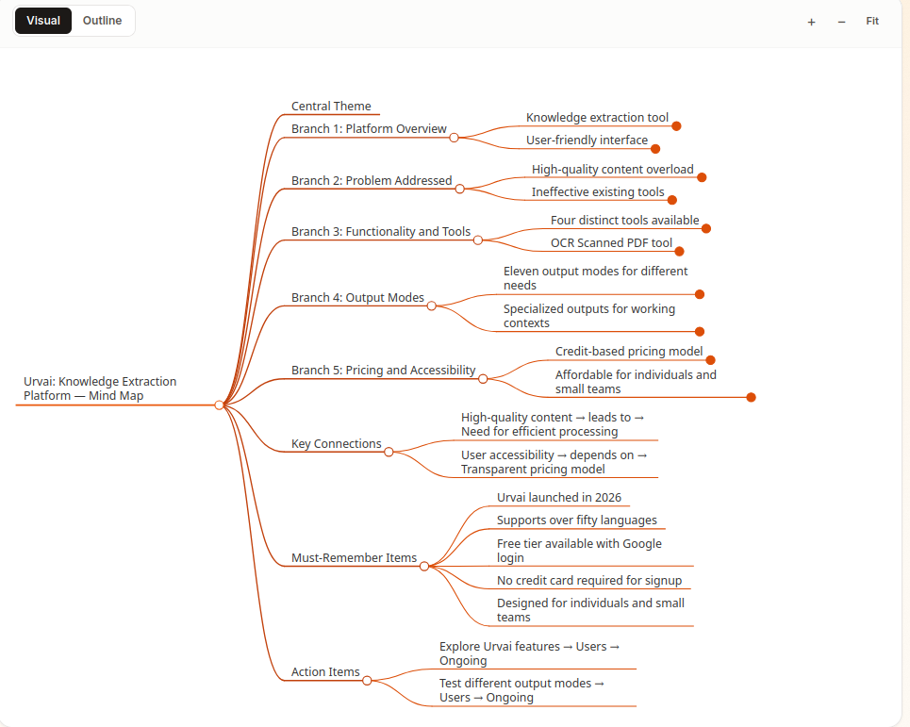Select the Action Items label
Viewport: 910px width, 727px height.
325,672
